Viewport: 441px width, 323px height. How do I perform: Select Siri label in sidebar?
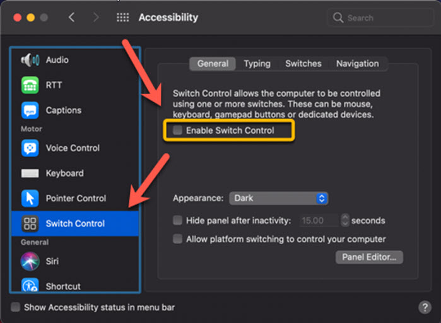click(52, 261)
